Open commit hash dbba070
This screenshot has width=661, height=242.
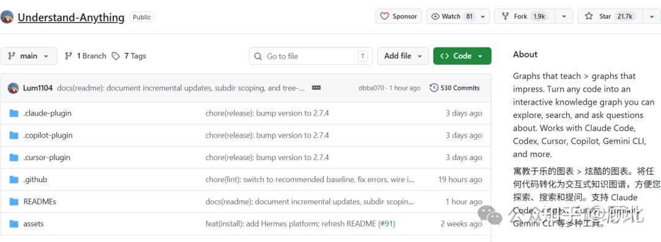coord(371,88)
